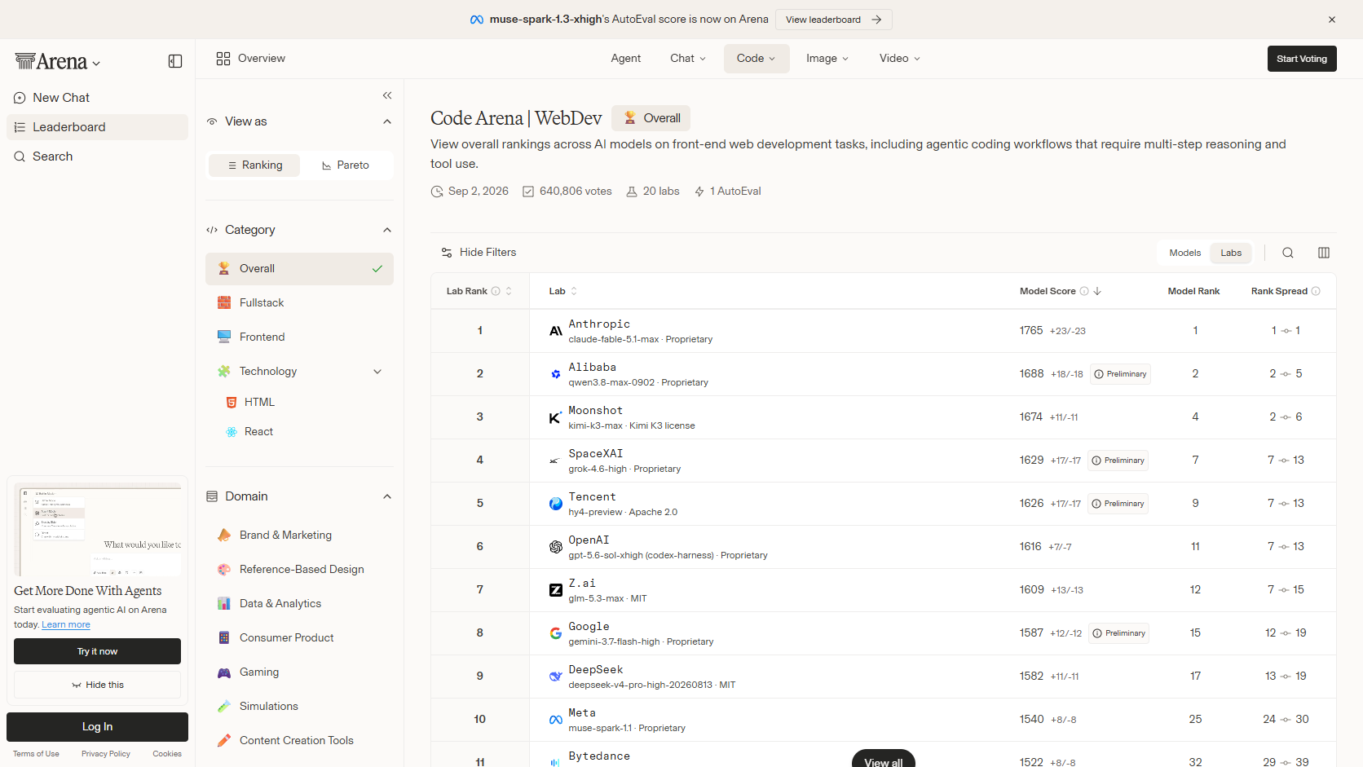The image size is (1363, 767).
Task: Sort by Model Score arrow
Action: pos(1097,291)
